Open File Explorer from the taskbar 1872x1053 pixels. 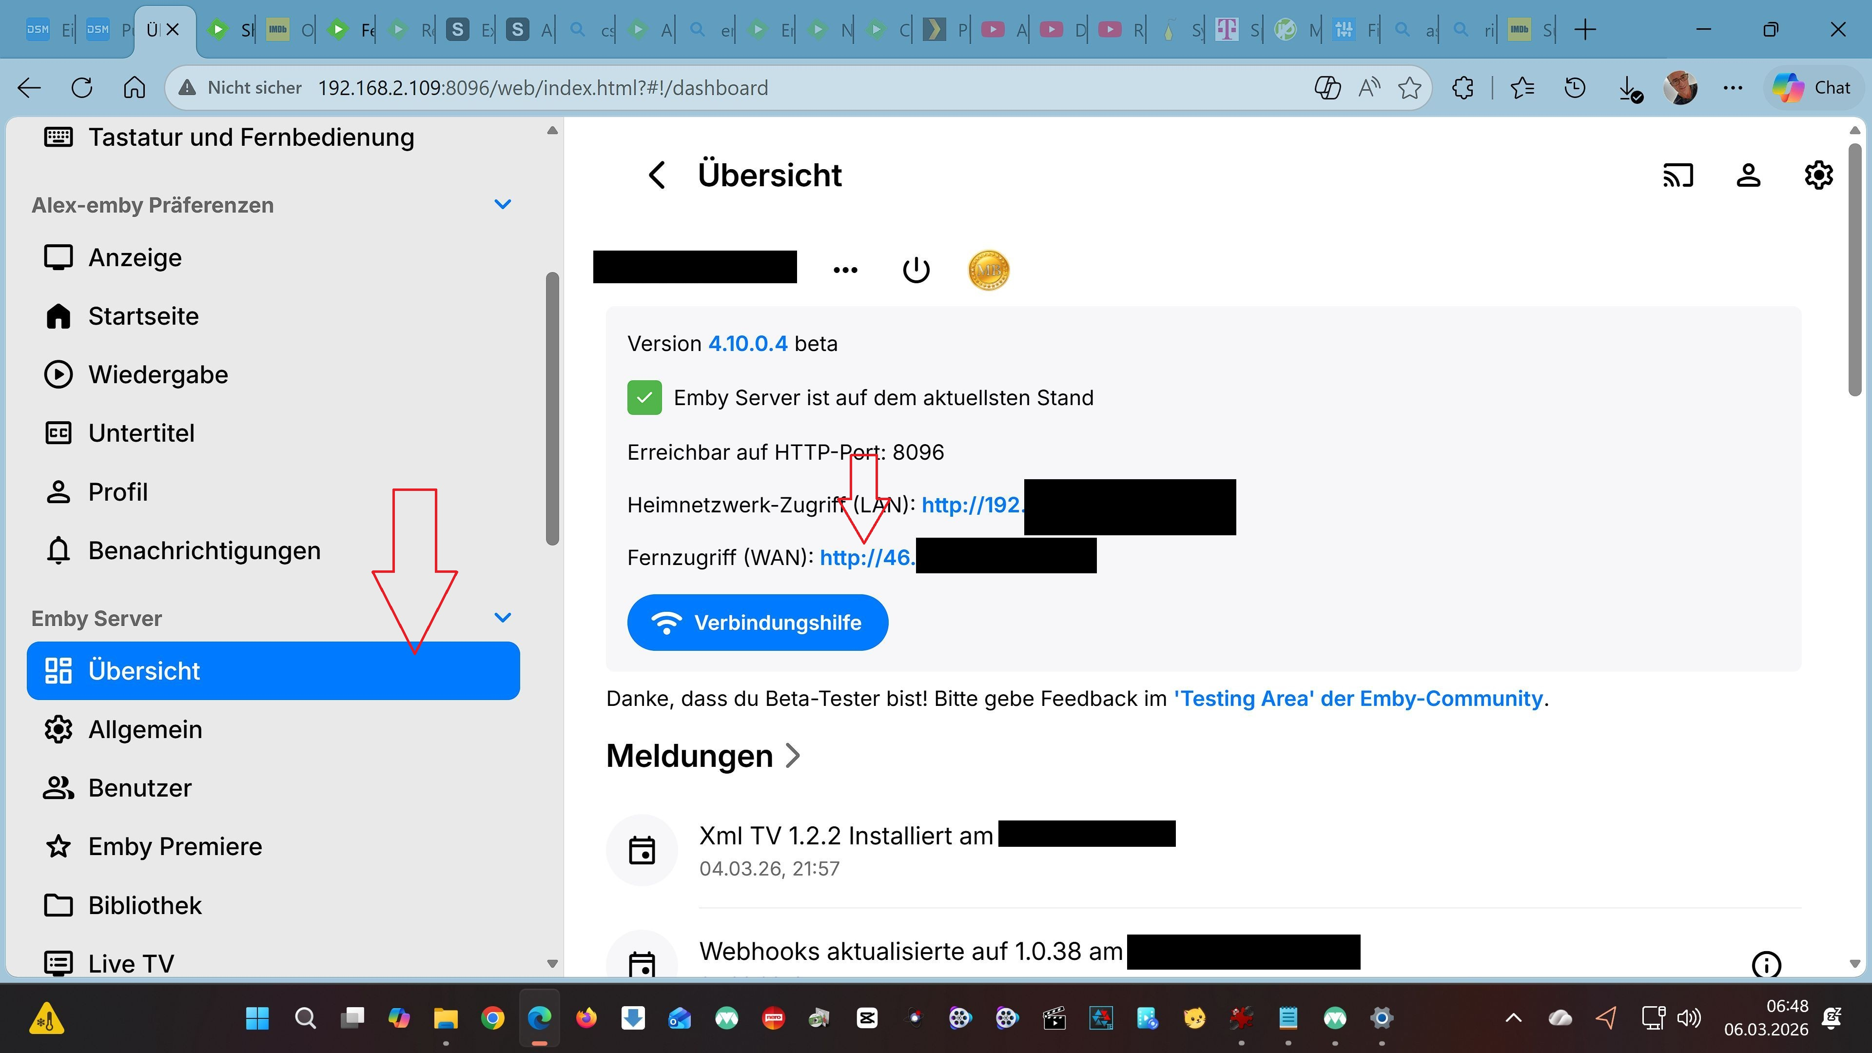(446, 1018)
